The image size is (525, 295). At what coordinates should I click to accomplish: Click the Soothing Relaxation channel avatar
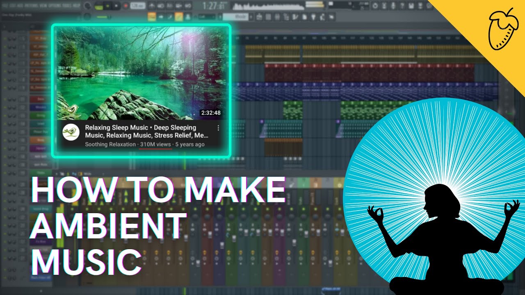[x=71, y=133]
